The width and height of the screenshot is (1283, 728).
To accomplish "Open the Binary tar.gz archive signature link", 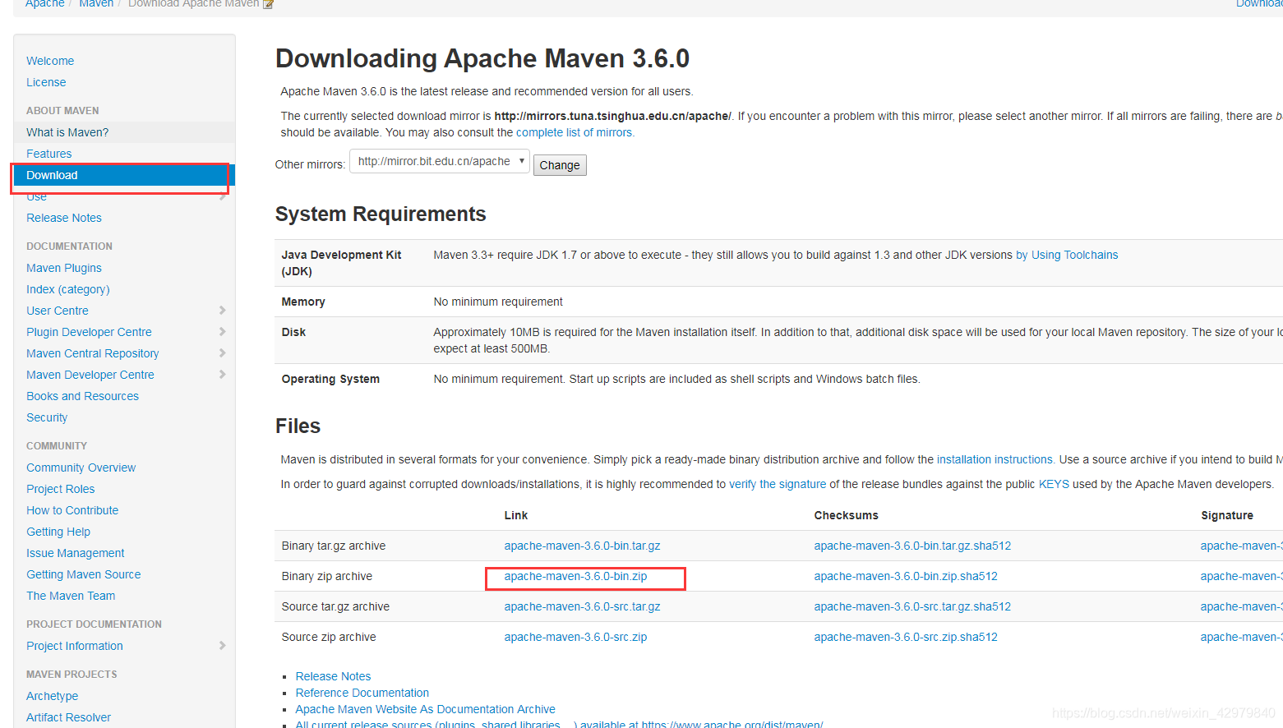I will tap(1241, 546).
